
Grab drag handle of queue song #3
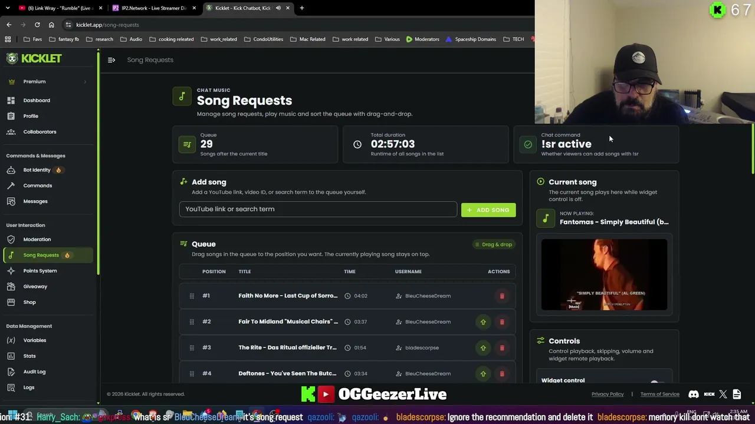coord(192,347)
